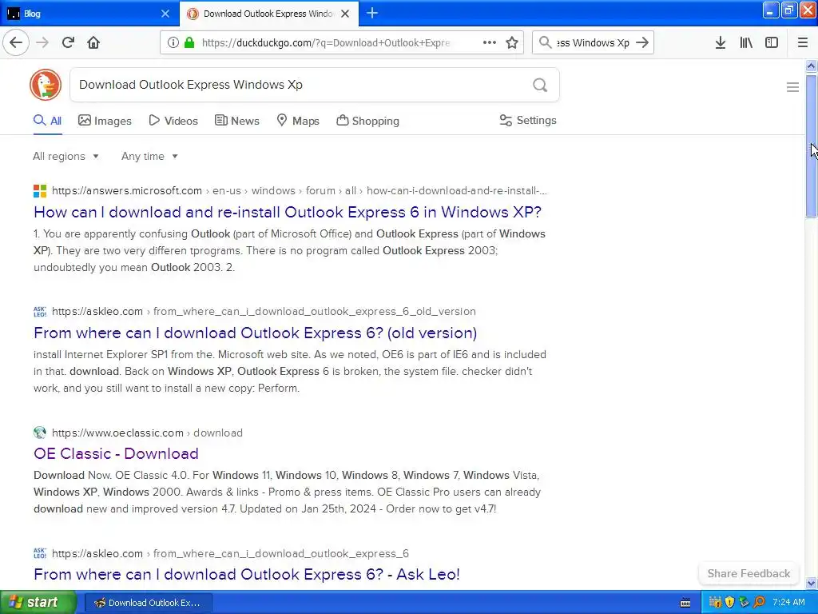This screenshot has height=614, width=818.
Task: Switch to Shopping results
Action: pos(367,121)
